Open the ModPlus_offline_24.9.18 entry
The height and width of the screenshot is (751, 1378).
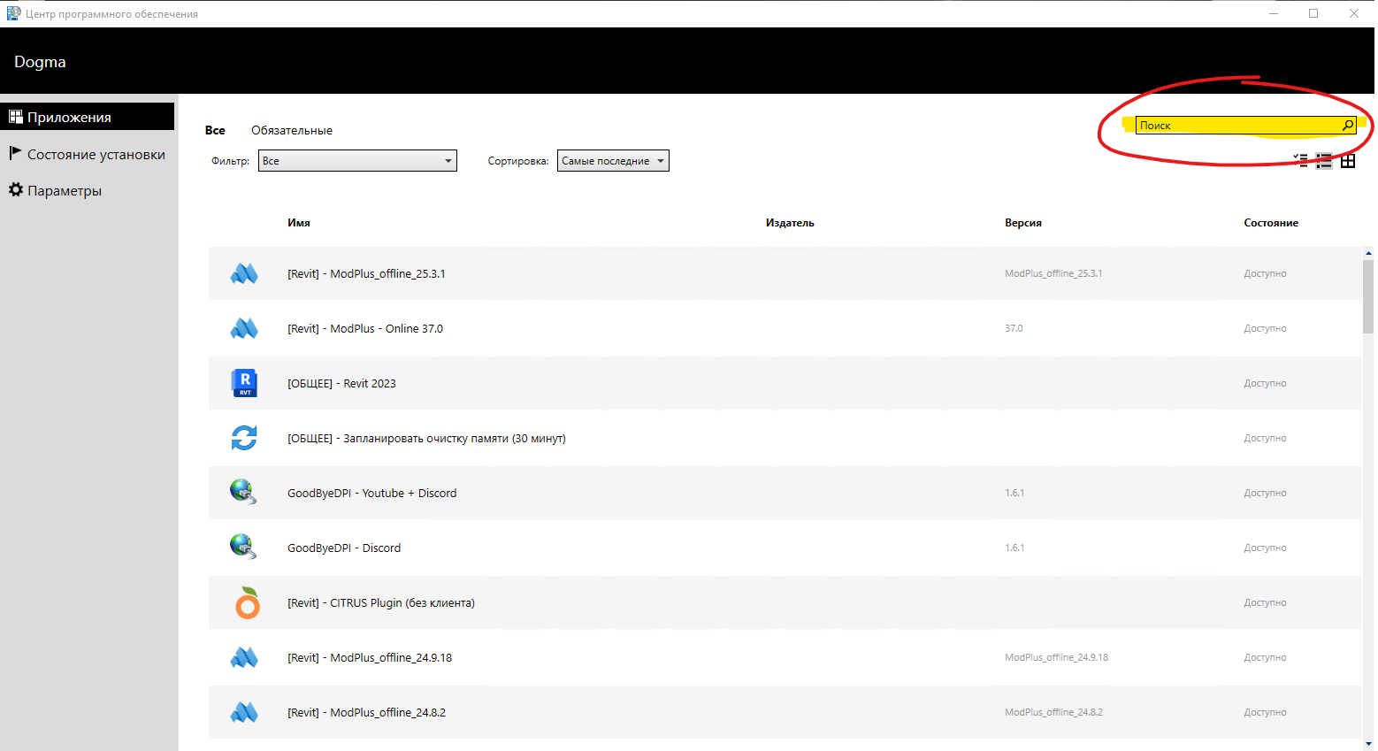pyautogui.click(x=370, y=658)
